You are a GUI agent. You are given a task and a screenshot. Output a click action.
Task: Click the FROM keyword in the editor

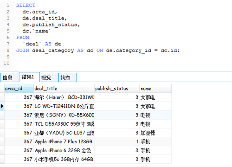click(23, 38)
